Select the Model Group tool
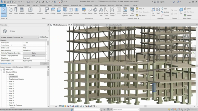Screen dimensions: 198x111 pos(112,12)
